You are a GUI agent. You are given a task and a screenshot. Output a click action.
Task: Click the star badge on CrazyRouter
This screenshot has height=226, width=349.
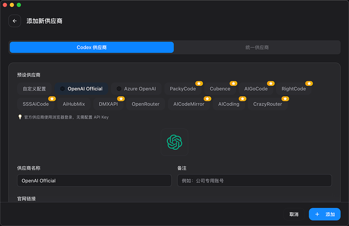(x=285, y=99)
